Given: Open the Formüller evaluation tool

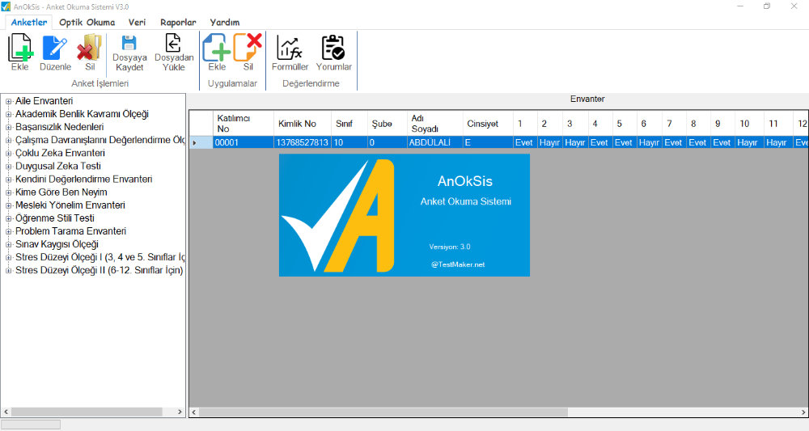Looking at the screenshot, I should click(x=290, y=49).
